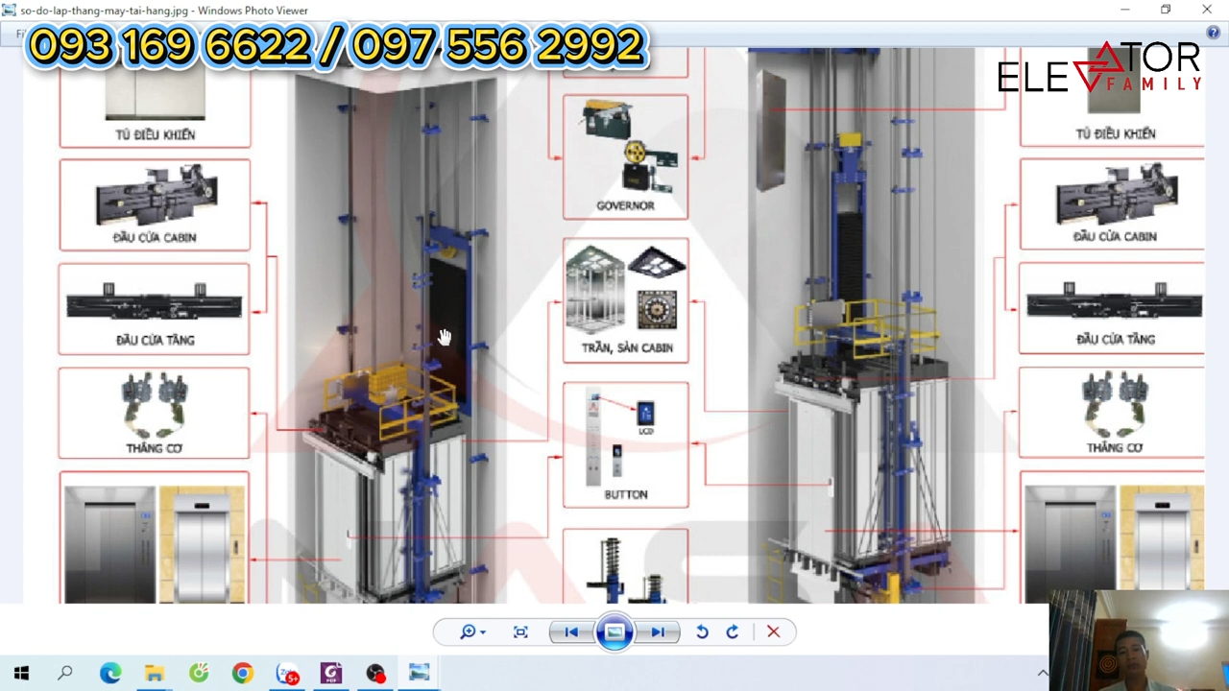Open the Windows Start menu
The width and height of the screenshot is (1229, 691).
coord(21,673)
